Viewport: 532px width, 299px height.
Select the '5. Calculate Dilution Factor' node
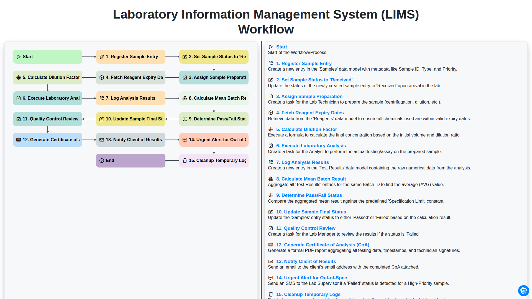point(48,78)
